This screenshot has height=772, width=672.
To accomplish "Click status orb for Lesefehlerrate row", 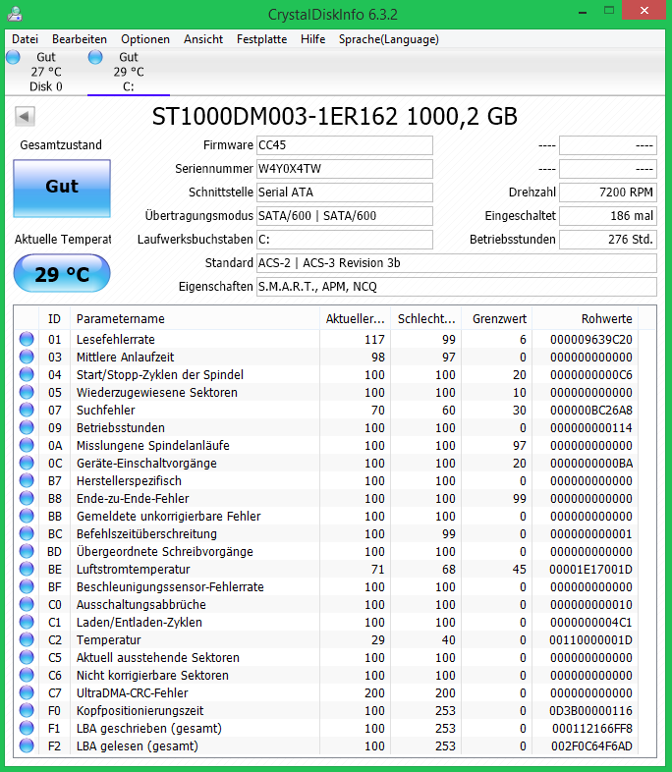I will pyautogui.click(x=27, y=339).
